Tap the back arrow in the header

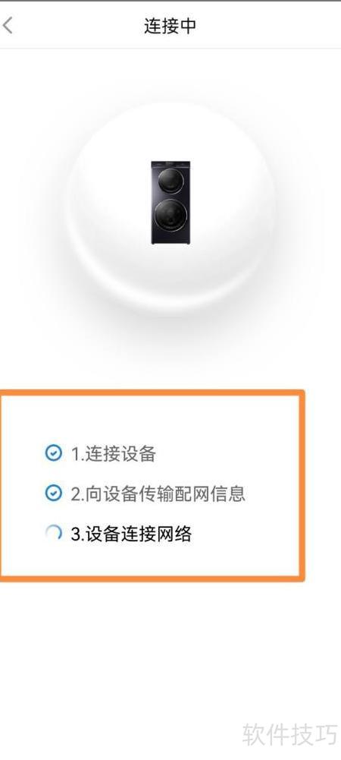8,26
